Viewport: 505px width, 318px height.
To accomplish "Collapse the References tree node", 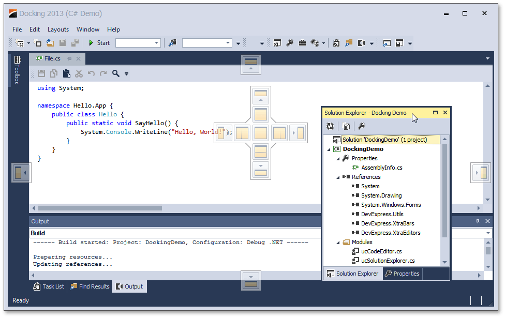I will 338,177.
